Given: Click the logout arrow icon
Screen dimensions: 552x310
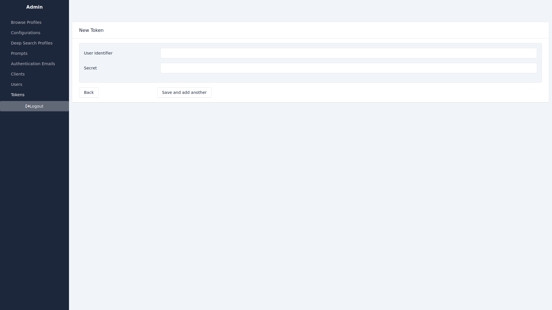Looking at the screenshot, I should click(x=27, y=106).
